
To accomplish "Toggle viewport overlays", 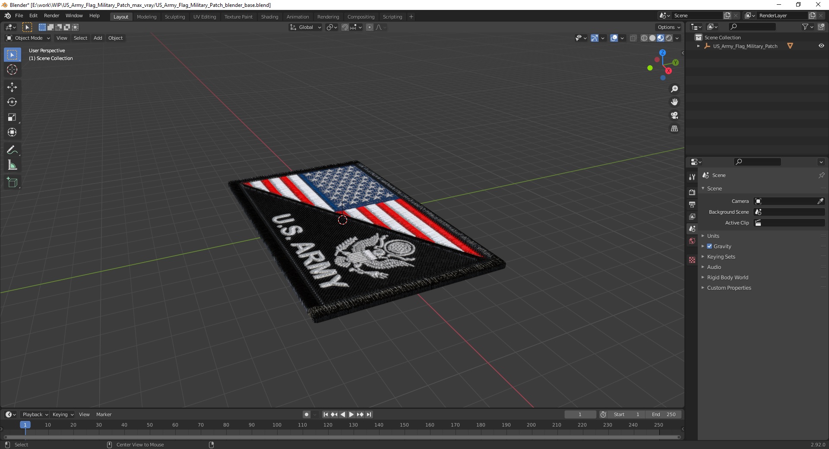I will [x=614, y=38].
